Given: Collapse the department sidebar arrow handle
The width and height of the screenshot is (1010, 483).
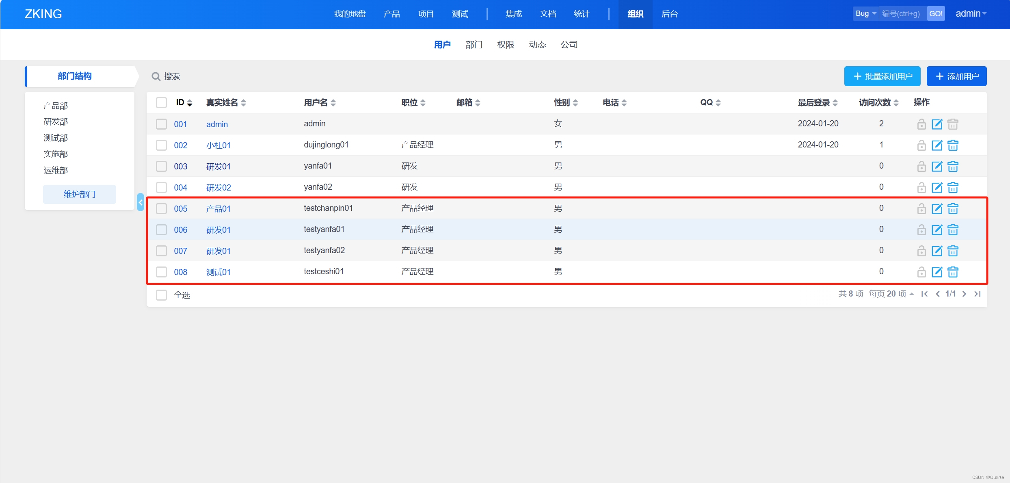Looking at the screenshot, I should point(141,202).
